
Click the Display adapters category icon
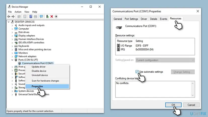tap(16, 36)
